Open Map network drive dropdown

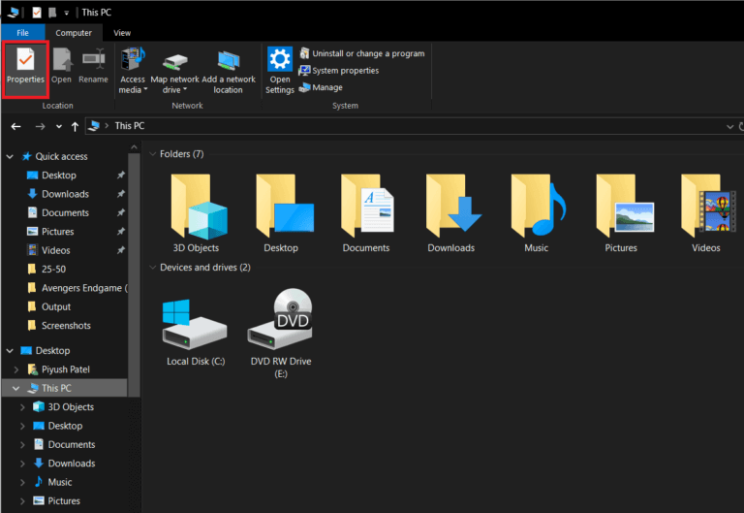[174, 70]
